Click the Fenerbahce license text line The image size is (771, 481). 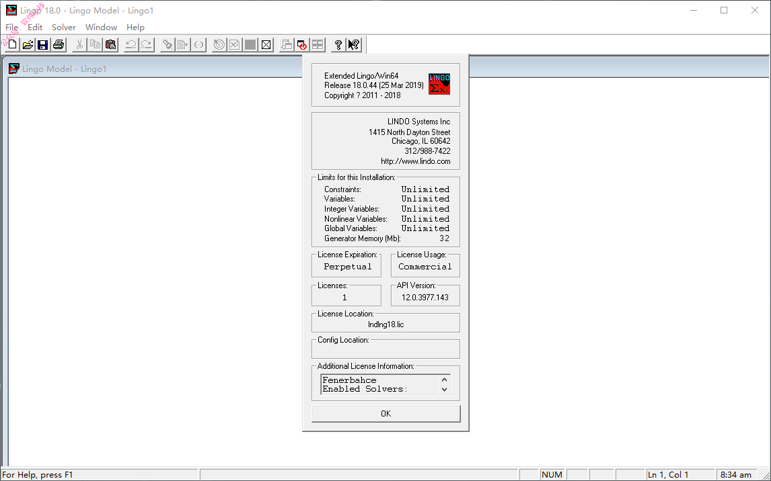[350, 380]
